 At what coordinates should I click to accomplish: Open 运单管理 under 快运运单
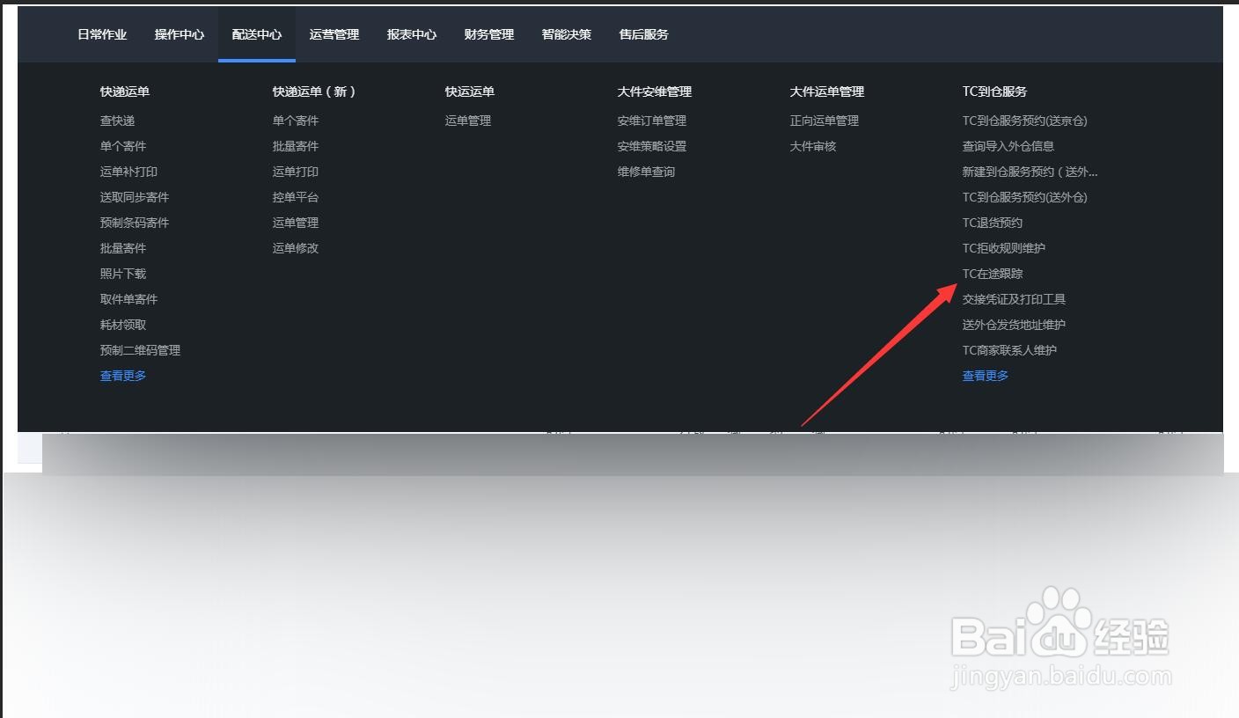click(468, 121)
